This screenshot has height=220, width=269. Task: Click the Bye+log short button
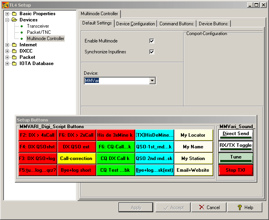point(76,170)
